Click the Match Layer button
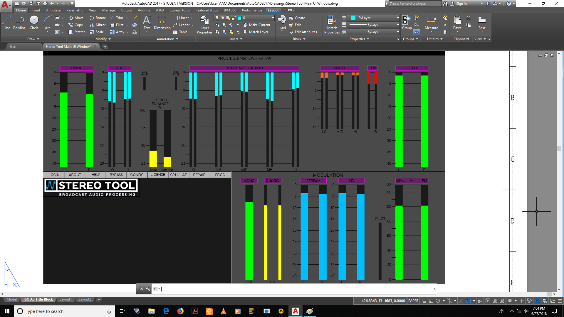The height and width of the screenshot is (317, 564). click(x=256, y=32)
